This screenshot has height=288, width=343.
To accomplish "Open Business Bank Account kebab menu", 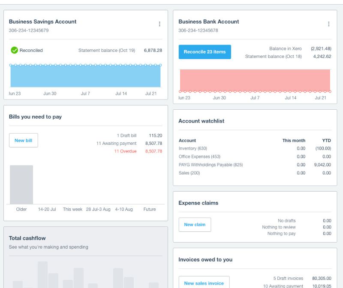I will coord(329,24).
